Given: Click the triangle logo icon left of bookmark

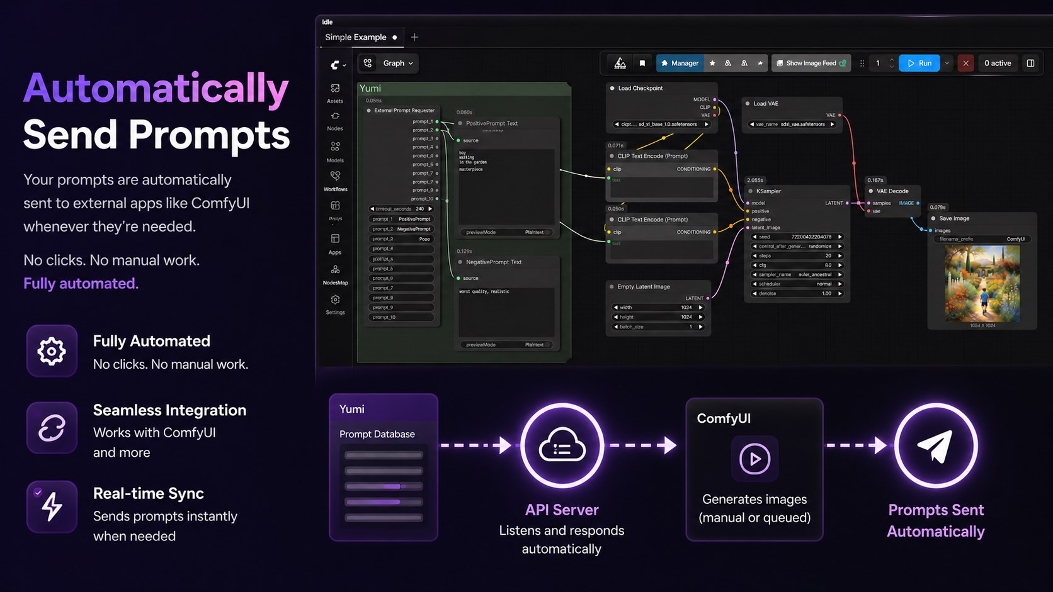Looking at the screenshot, I should [x=620, y=63].
